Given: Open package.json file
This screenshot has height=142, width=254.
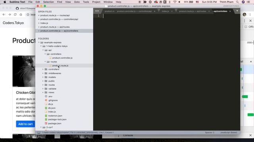Looking at the screenshot, I should (55, 123).
